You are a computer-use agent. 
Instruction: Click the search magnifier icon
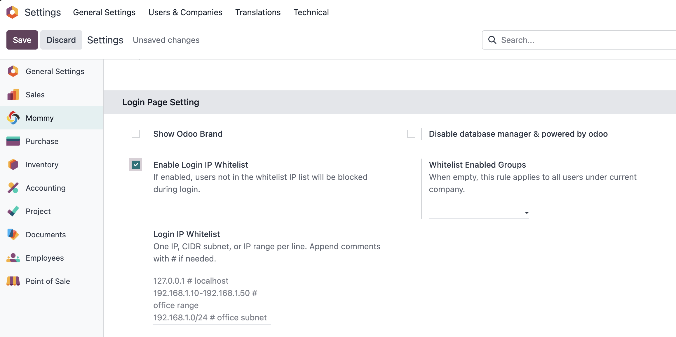point(492,40)
